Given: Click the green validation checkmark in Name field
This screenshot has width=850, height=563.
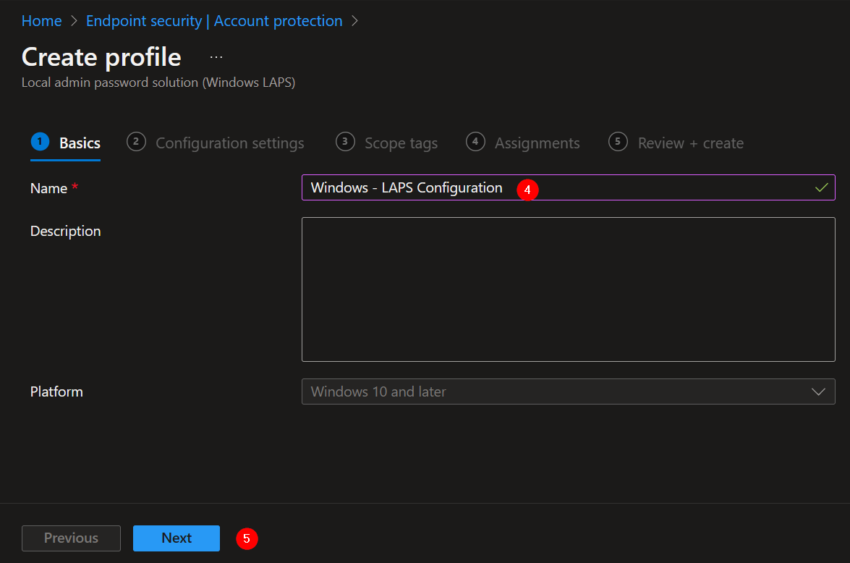Looking at the screenshot, I should (821, 187).
